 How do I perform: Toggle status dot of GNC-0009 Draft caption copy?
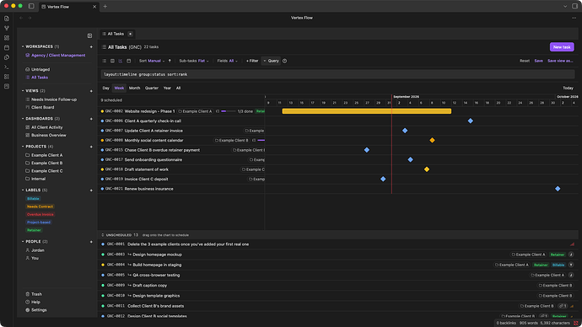coord(103,286)
